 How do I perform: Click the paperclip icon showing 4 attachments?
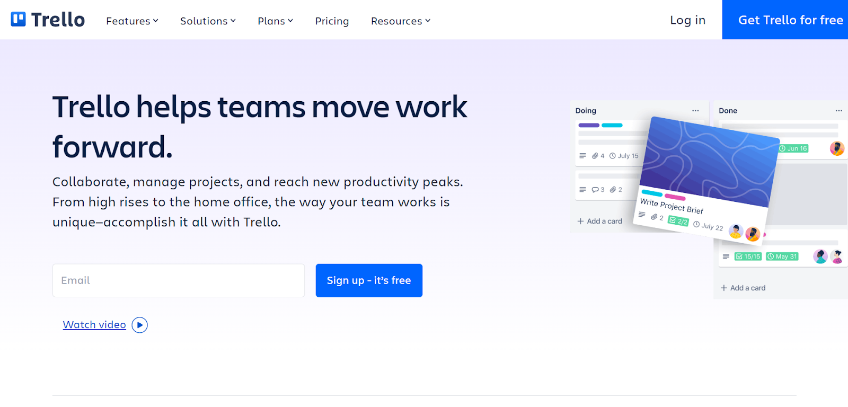595,156
